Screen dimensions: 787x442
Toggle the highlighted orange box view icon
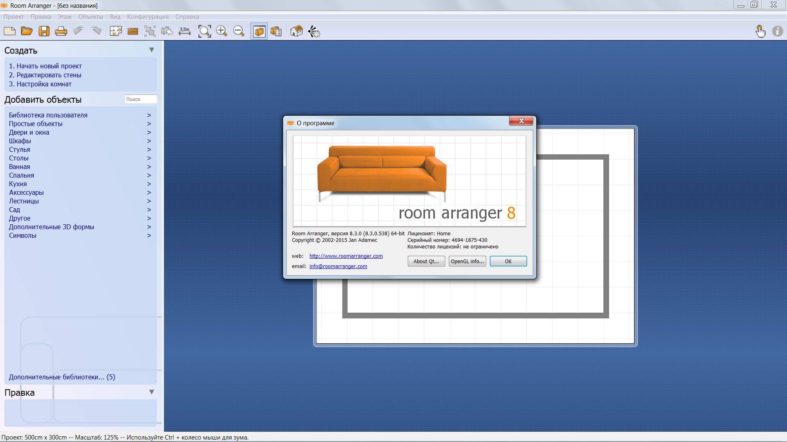coord(259,31)
